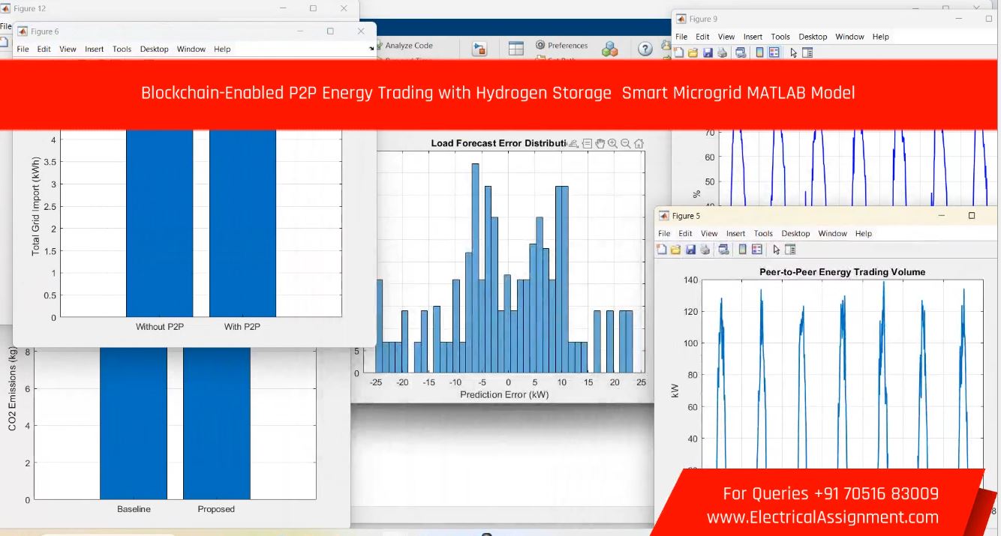The image size is (1001, 536).
Task: Save Figure 5 using the floppy disk icon
Action: pos(690,250)
